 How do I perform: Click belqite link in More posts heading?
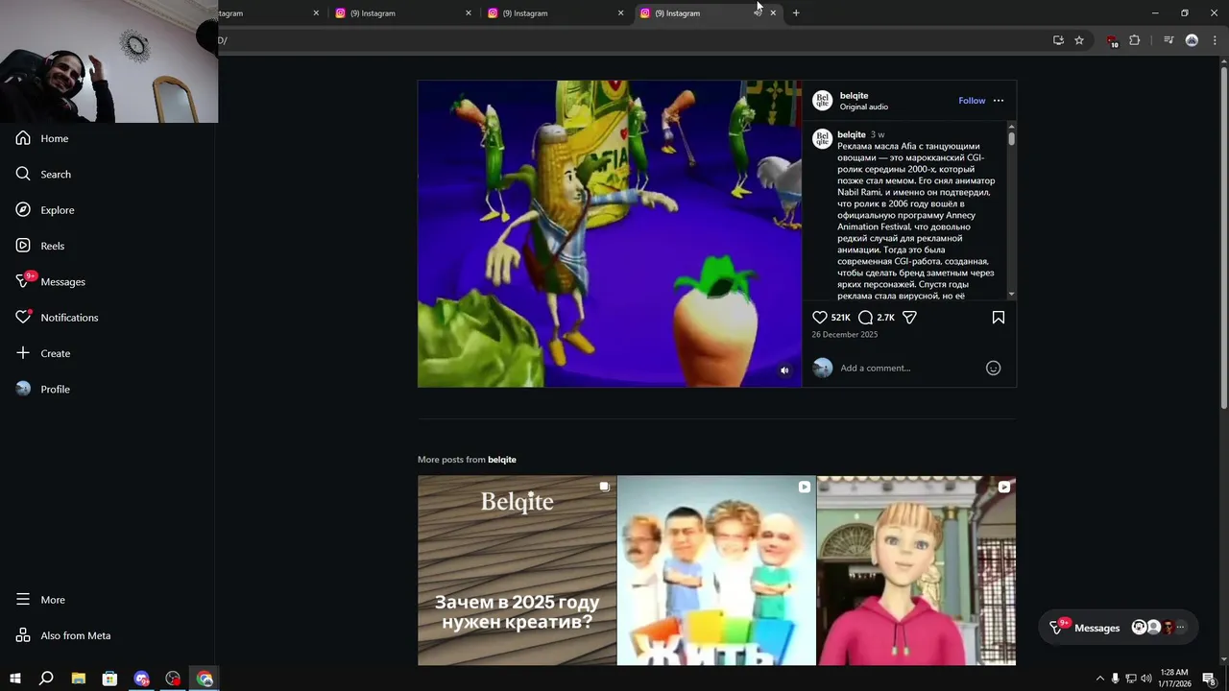[x=502, y=460]
